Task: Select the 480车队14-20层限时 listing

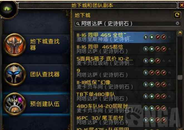Action: tap(125, 108)
